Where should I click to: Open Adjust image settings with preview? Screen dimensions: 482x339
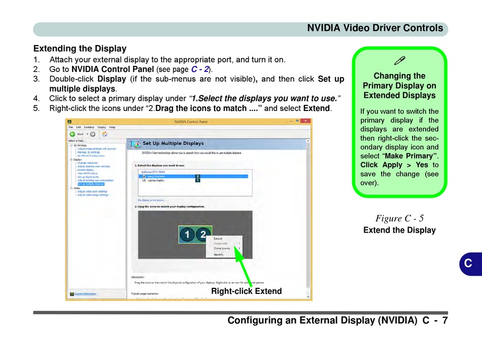coord(97,148)
